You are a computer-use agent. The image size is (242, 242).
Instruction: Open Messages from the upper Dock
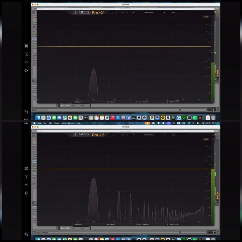(54, 118)
